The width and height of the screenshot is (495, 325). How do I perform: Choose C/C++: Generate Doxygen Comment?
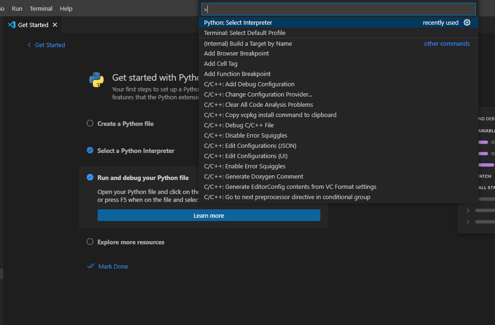tap(339, 176)
